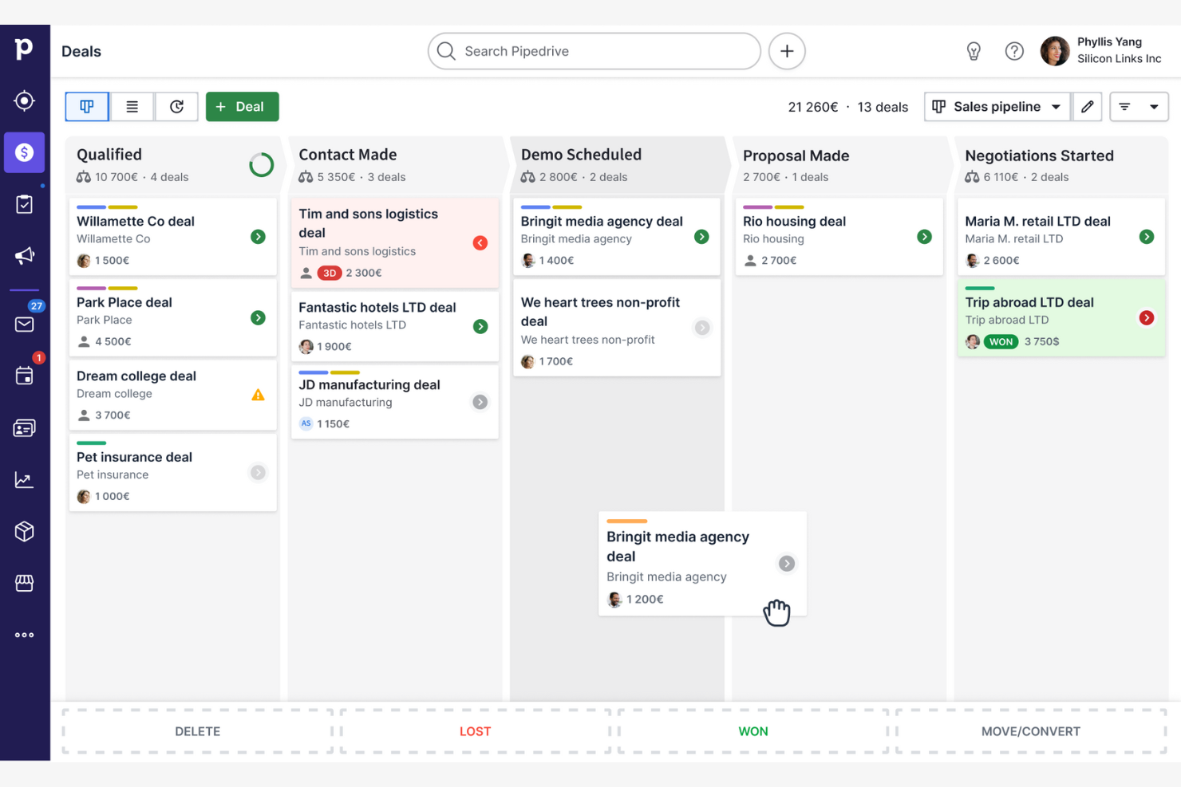Image resolution: width=1181 pixels, height=787 pixels.
Task: Open the filter options dropdown
Action: pyautogui.click(x=1139, y=106)
